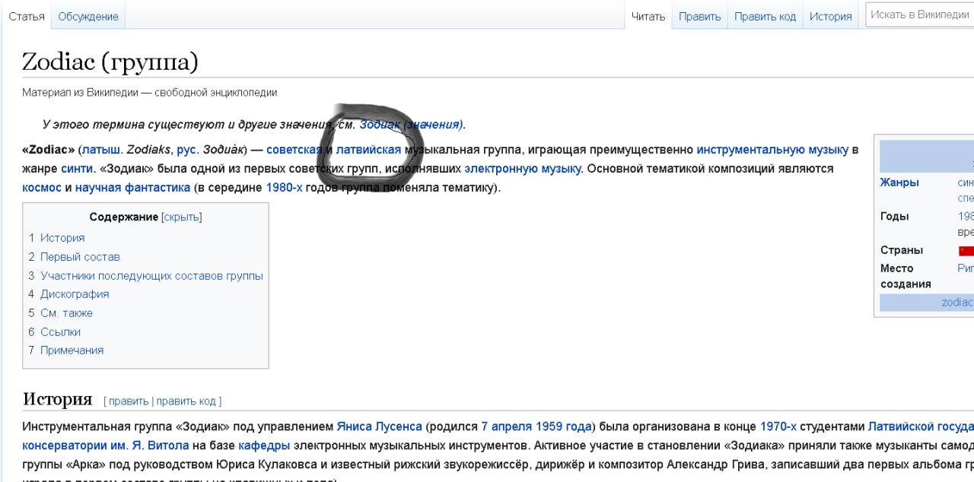This screenshot has width=974, height=482.
Task: Click the рус. language link
Action: coord(186,150)
